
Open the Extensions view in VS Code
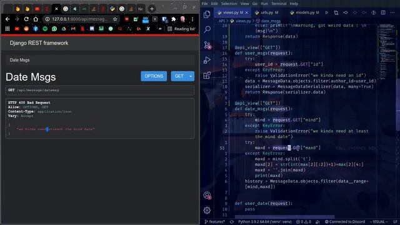point(207,75)
